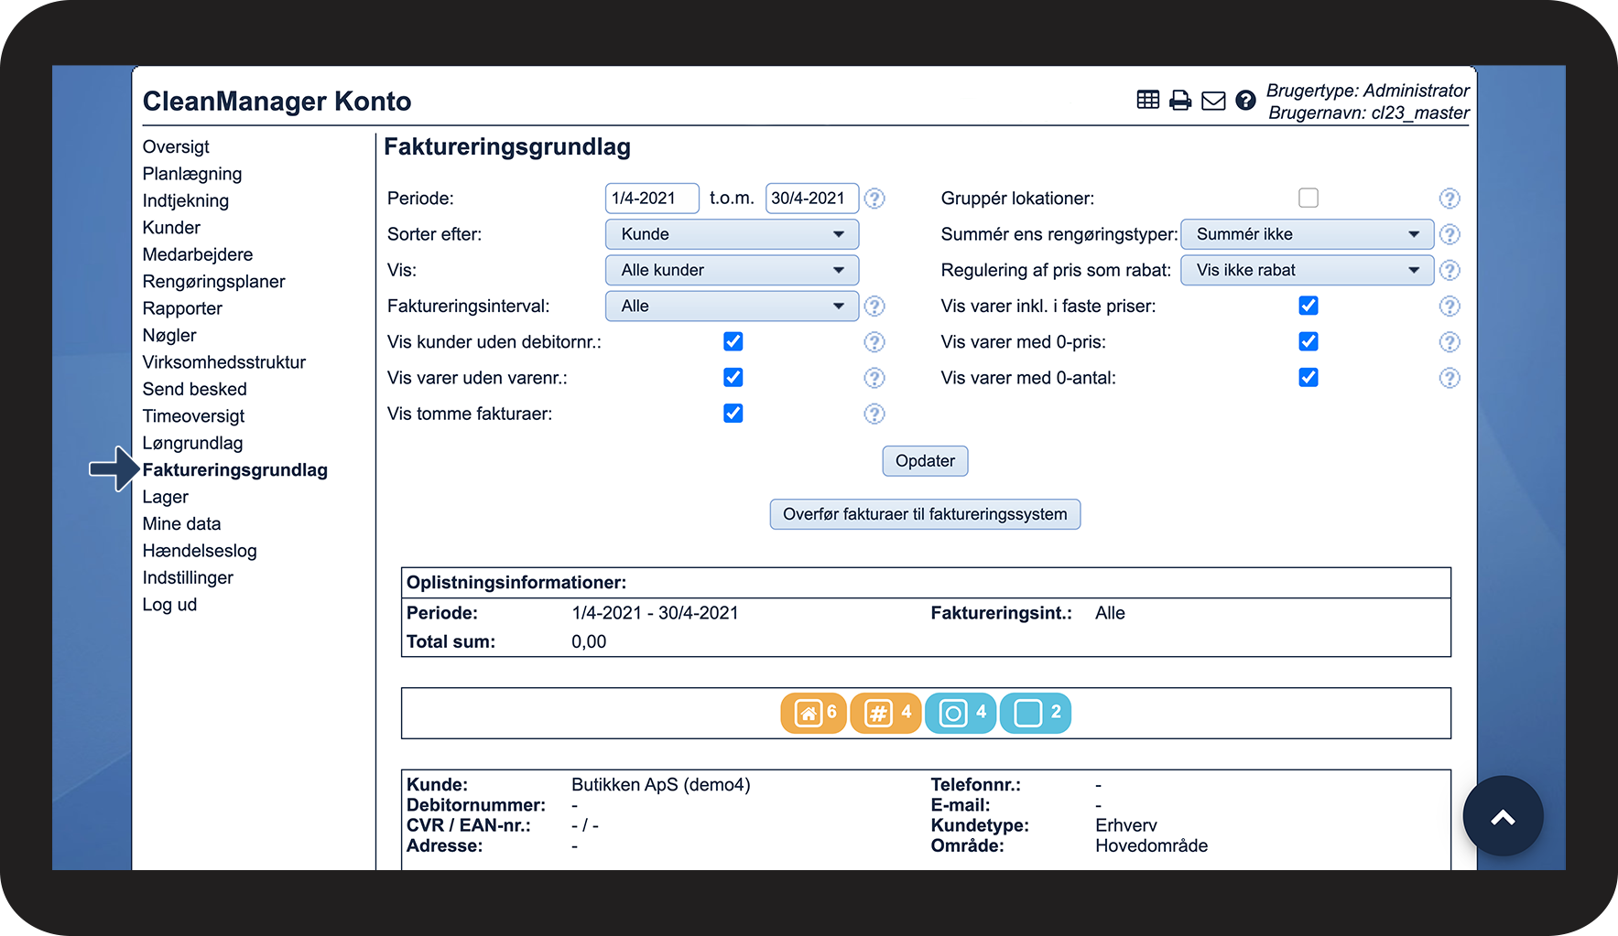
Task: Go to Rengøringsplaner in sidebar menu
Action: tap(213, 282)
